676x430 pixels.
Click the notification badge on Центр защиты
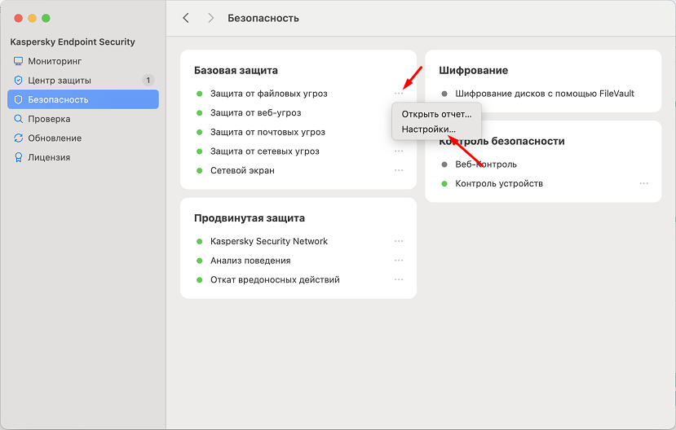pos(148,81)
